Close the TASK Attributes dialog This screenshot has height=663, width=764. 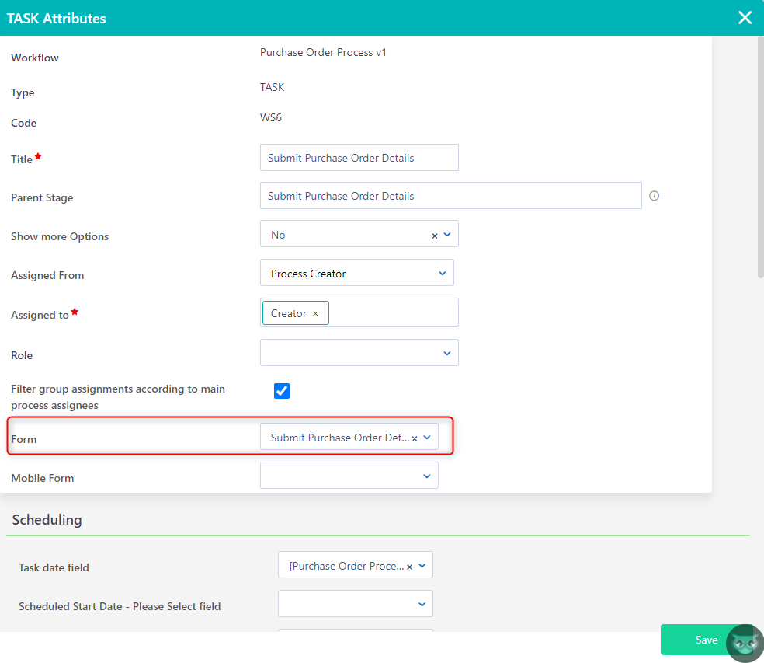coord(745,17)
